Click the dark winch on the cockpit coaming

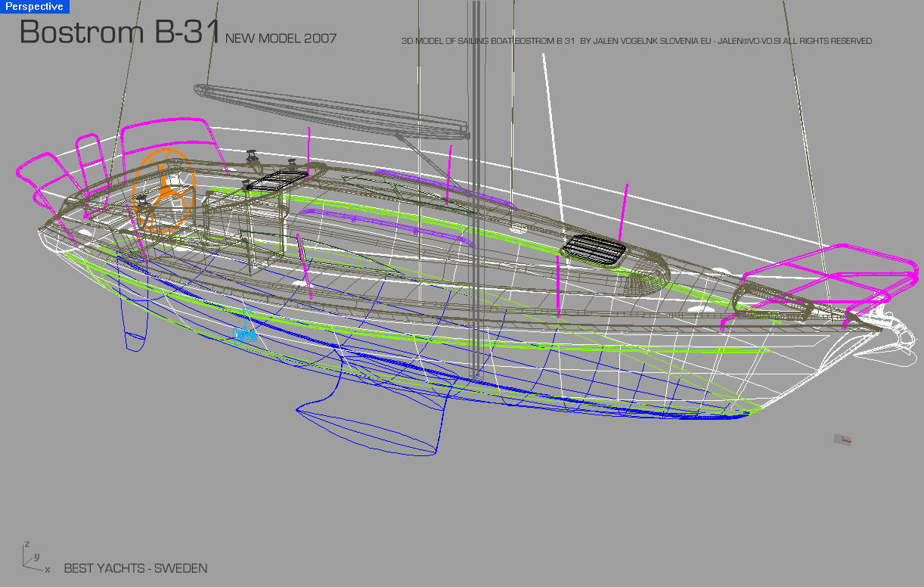[x=251, y=157]
